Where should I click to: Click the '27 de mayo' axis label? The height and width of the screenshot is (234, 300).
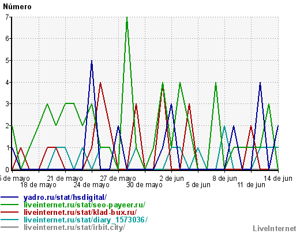point(118,179)
